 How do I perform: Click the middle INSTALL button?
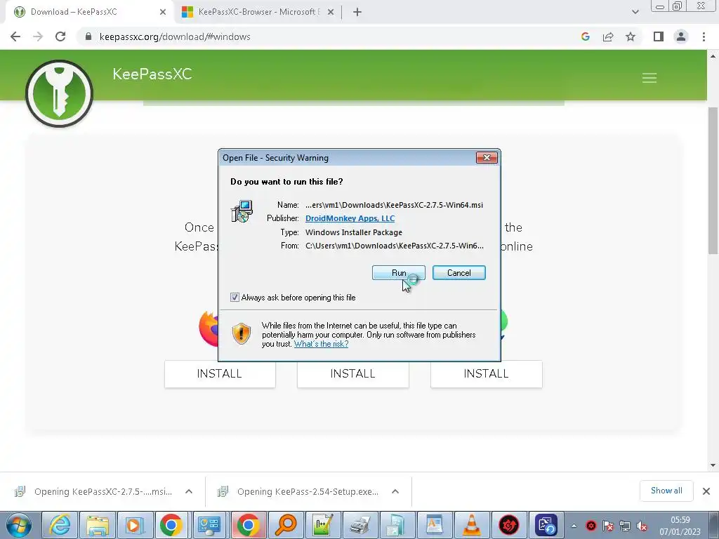pos(353,374)
